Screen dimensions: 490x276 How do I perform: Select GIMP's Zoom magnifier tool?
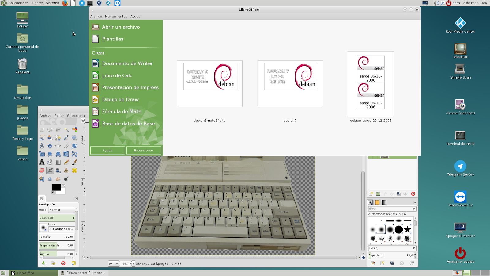74,138
